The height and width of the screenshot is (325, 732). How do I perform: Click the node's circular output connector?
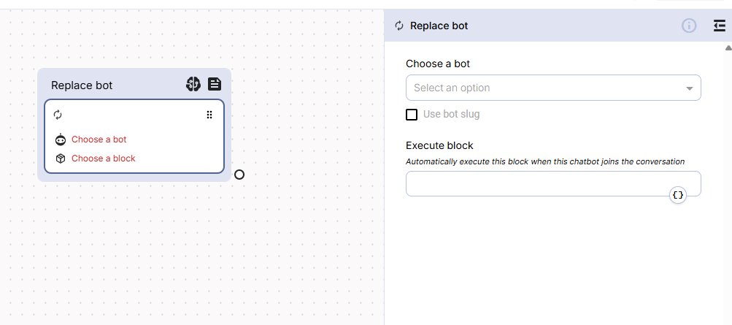tap(239, 175)
